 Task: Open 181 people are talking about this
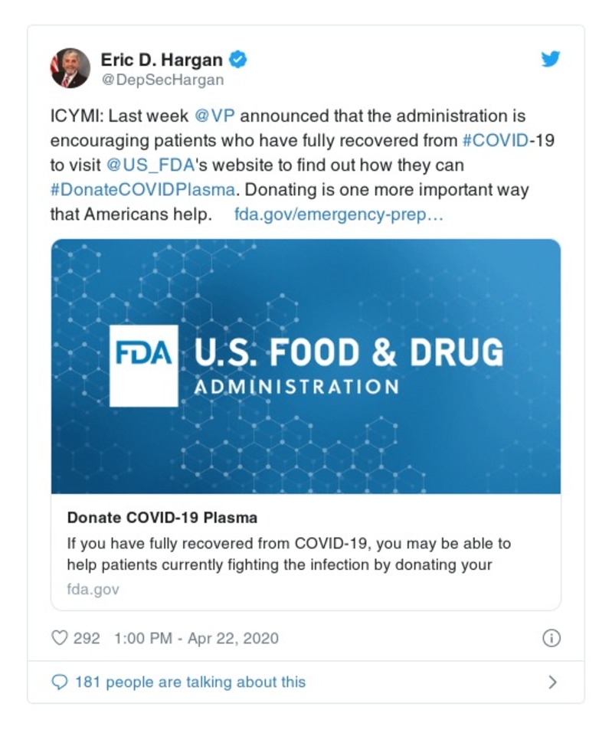[190, 682]
